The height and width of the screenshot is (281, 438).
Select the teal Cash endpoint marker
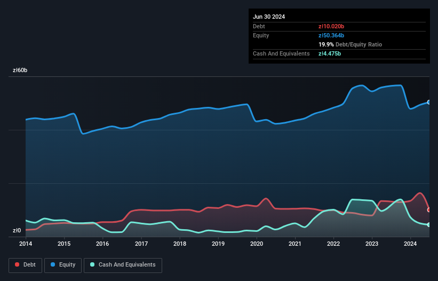[x=429, y=225]
